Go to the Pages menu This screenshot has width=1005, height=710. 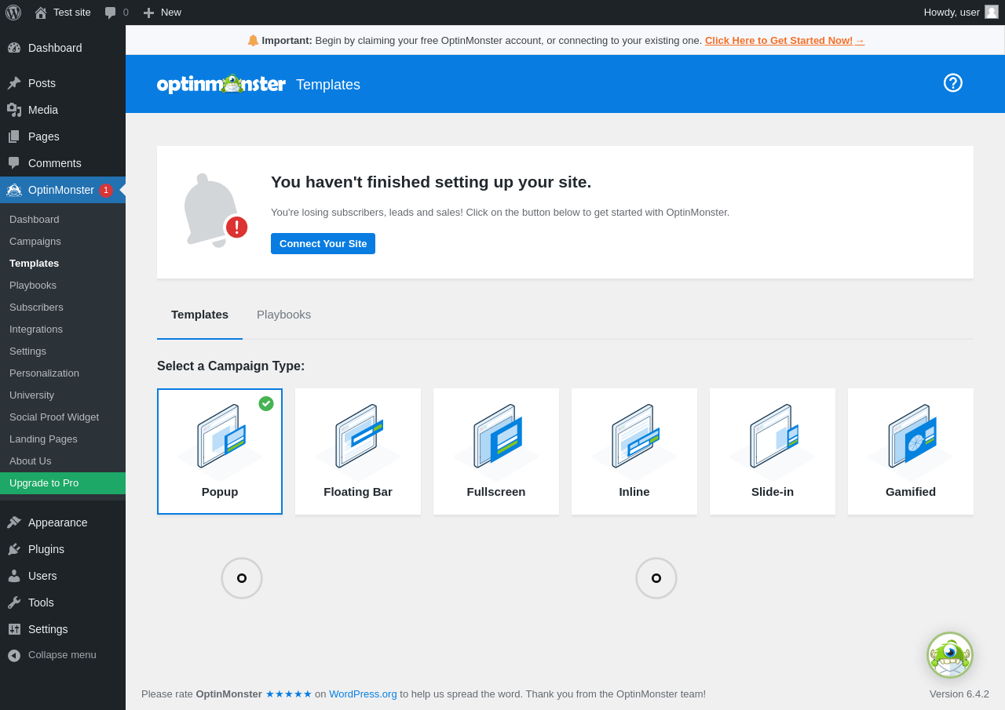[x=63, y=137]
